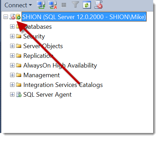This screenshot has height=142, width=165.
Task: Expand AlwaysOn High Availability node
Action: [x=12, y=65]
